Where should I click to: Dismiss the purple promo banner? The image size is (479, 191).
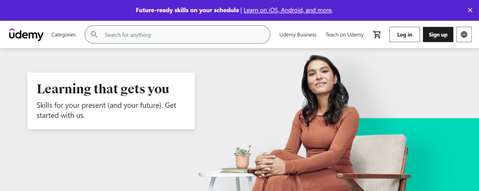pyautogui.click(x=470, y=10)
